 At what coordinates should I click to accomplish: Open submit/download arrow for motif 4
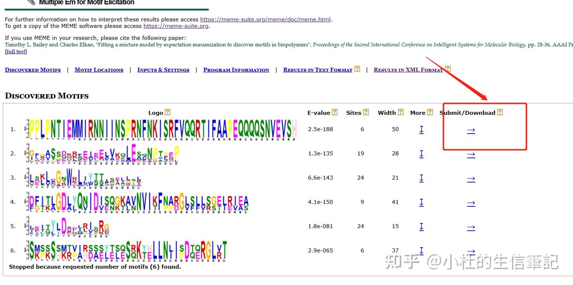(x=471, y=203)
